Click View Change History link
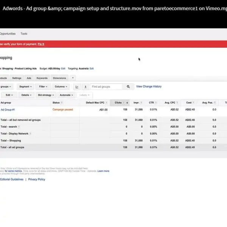Image resolution: width=227 pixels, height=227 pixels. pos(149,86)
